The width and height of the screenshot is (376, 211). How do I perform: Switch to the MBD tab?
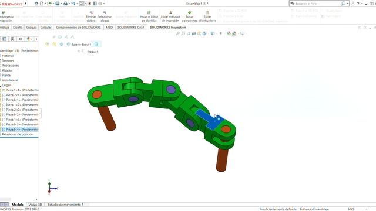(109, 28)
